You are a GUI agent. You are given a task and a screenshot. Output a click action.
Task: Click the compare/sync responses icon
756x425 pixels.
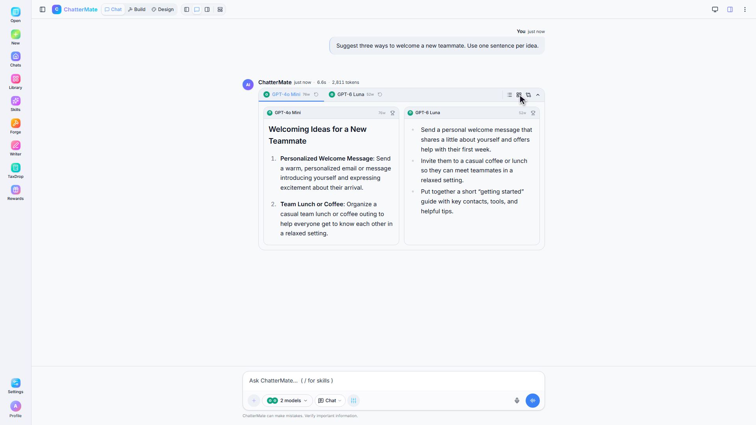click(528, 95)
